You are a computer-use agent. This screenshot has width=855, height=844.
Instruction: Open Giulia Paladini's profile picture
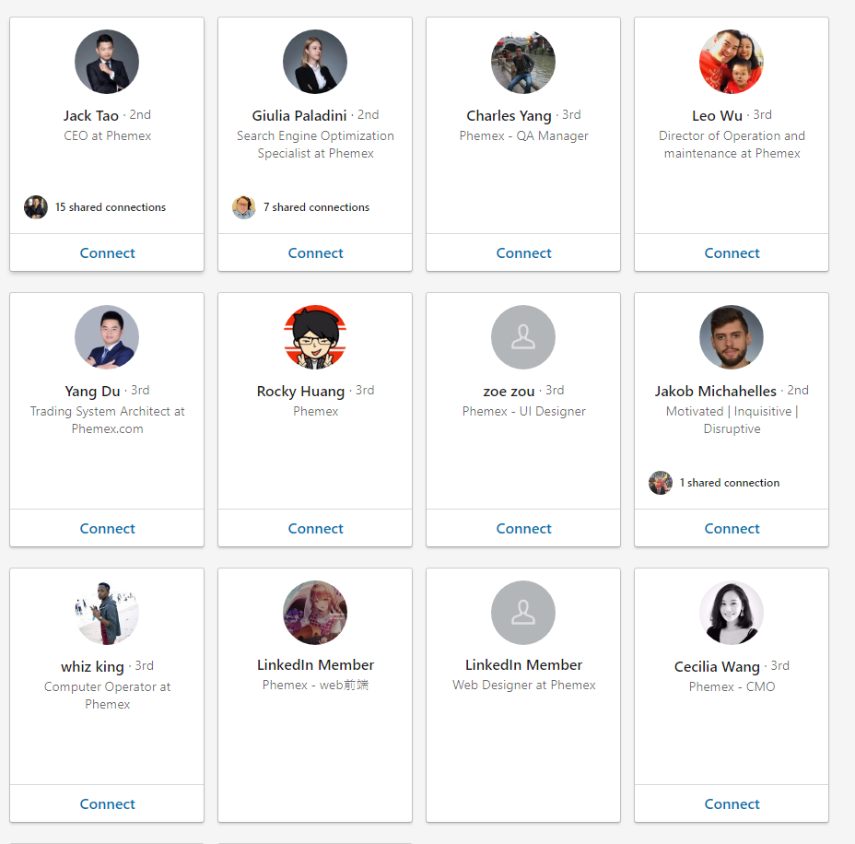click(315, 62)
